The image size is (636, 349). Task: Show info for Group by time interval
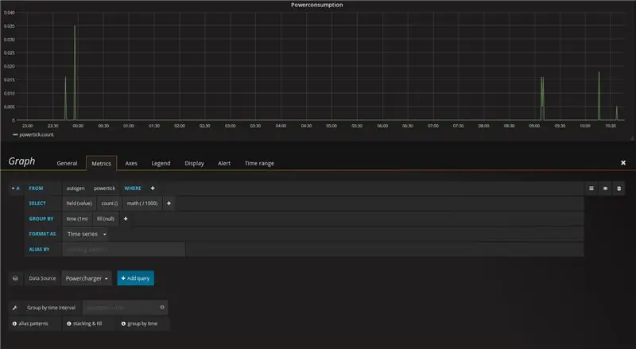pos(162,307)
